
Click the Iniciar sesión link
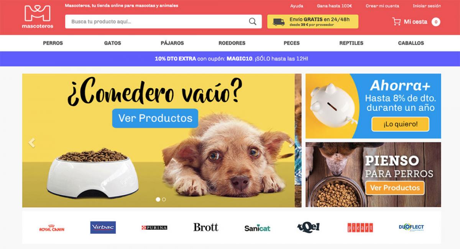(x=427, y=6)
